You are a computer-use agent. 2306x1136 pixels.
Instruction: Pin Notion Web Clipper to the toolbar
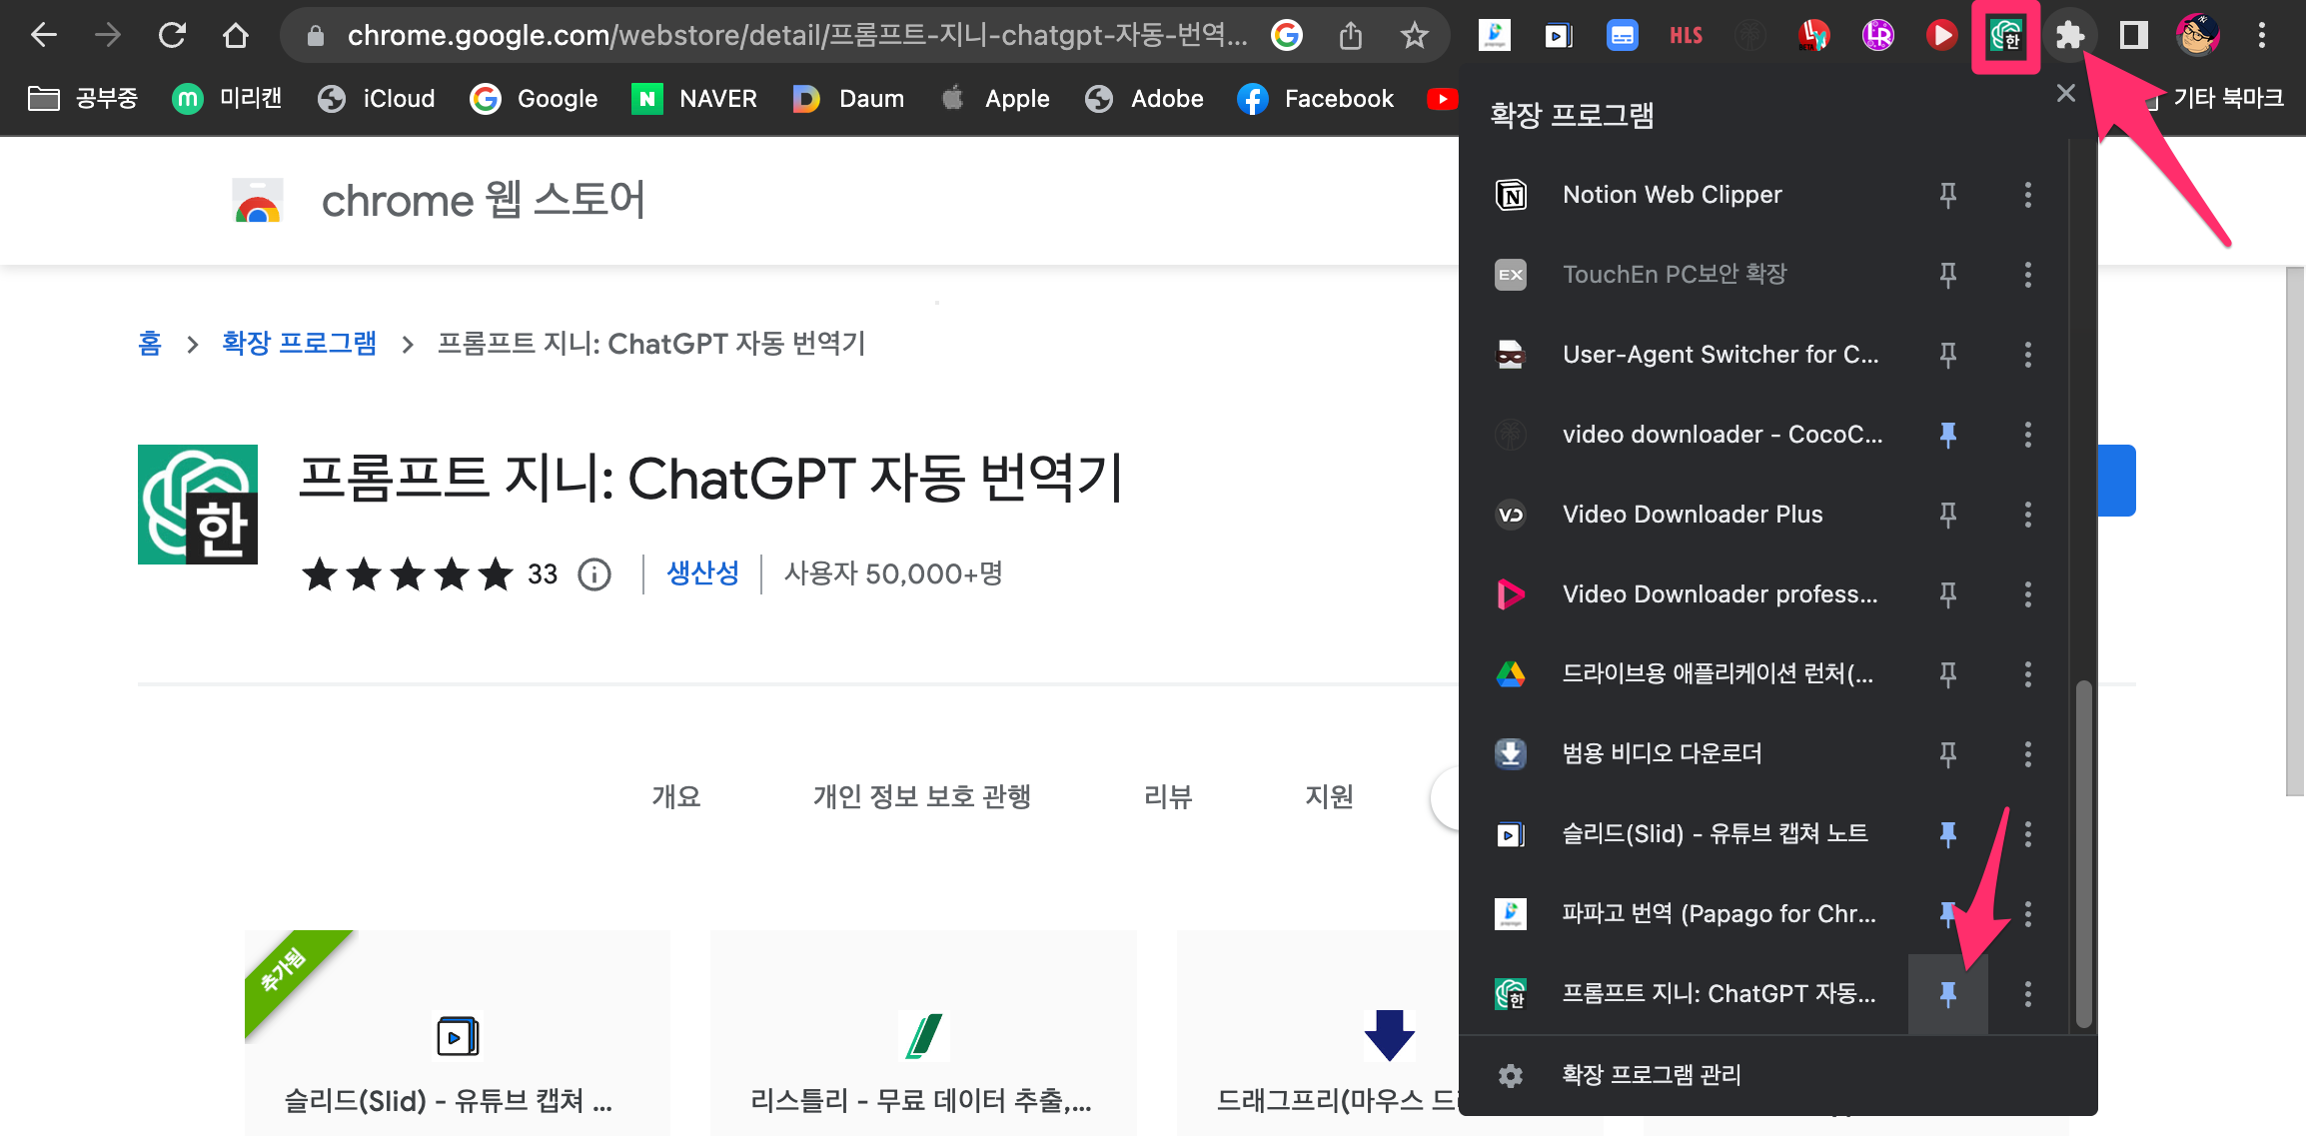(1947, 195)
